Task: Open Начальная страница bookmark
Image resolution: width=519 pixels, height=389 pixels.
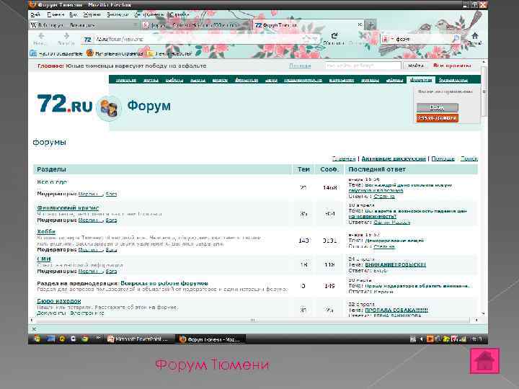Action: click(115, 53)
